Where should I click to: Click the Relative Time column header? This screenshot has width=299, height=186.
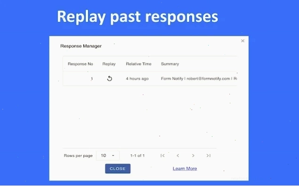(x=138, y=64)
